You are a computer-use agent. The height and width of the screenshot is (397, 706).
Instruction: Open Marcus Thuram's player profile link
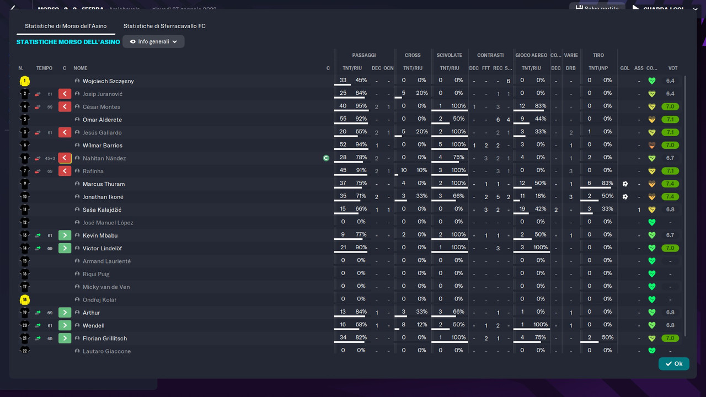(104, 184)
